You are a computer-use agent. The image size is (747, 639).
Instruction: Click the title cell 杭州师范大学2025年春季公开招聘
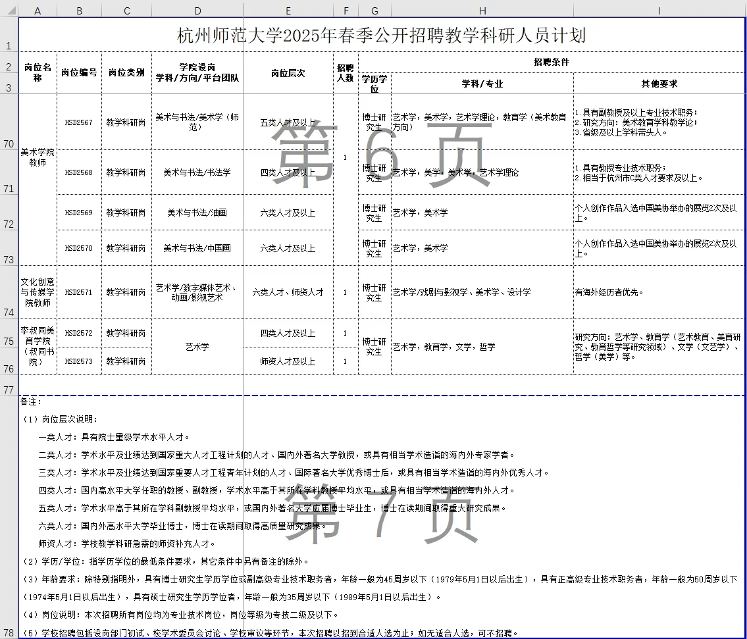pos(381,35)
